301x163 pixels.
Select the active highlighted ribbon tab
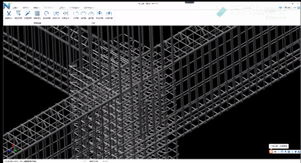(x=49, y=8)
